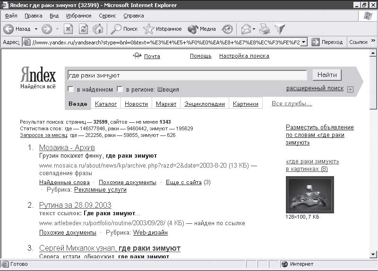
Task: Click the image thumbnail preview in sidebar
Action: click(x=309, y=194)
